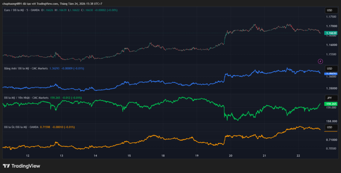Click the open value O1.16626
The image size is (341, 173).
pos(47,10)
